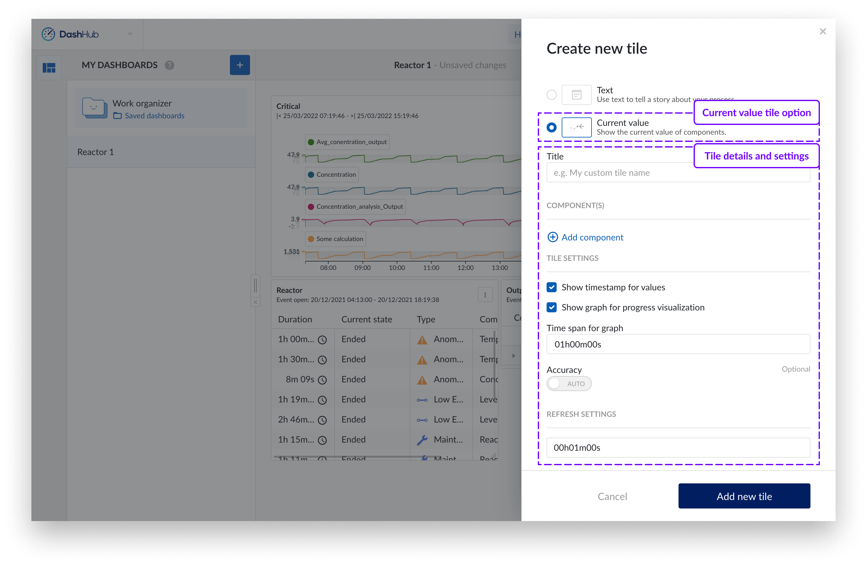The height and width of the screenshot is (565, 867).
Task: Collapse the sidebar with the panel handle
Action: 255,285
